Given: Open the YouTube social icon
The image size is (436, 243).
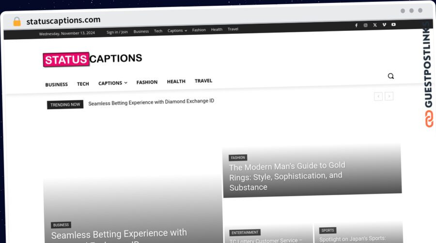Looking at the screenshot, I should tap(393, 25).
